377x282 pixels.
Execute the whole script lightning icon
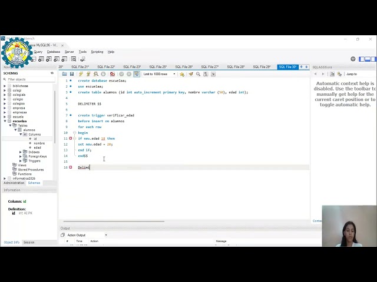(81, 74)
